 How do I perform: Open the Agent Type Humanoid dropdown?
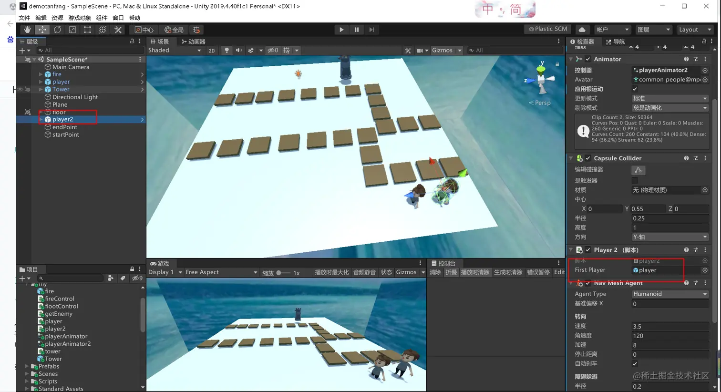tap(670, 294)
